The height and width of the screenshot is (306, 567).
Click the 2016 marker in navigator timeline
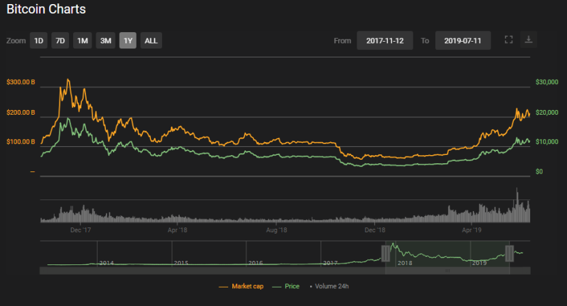pos(255,263)
